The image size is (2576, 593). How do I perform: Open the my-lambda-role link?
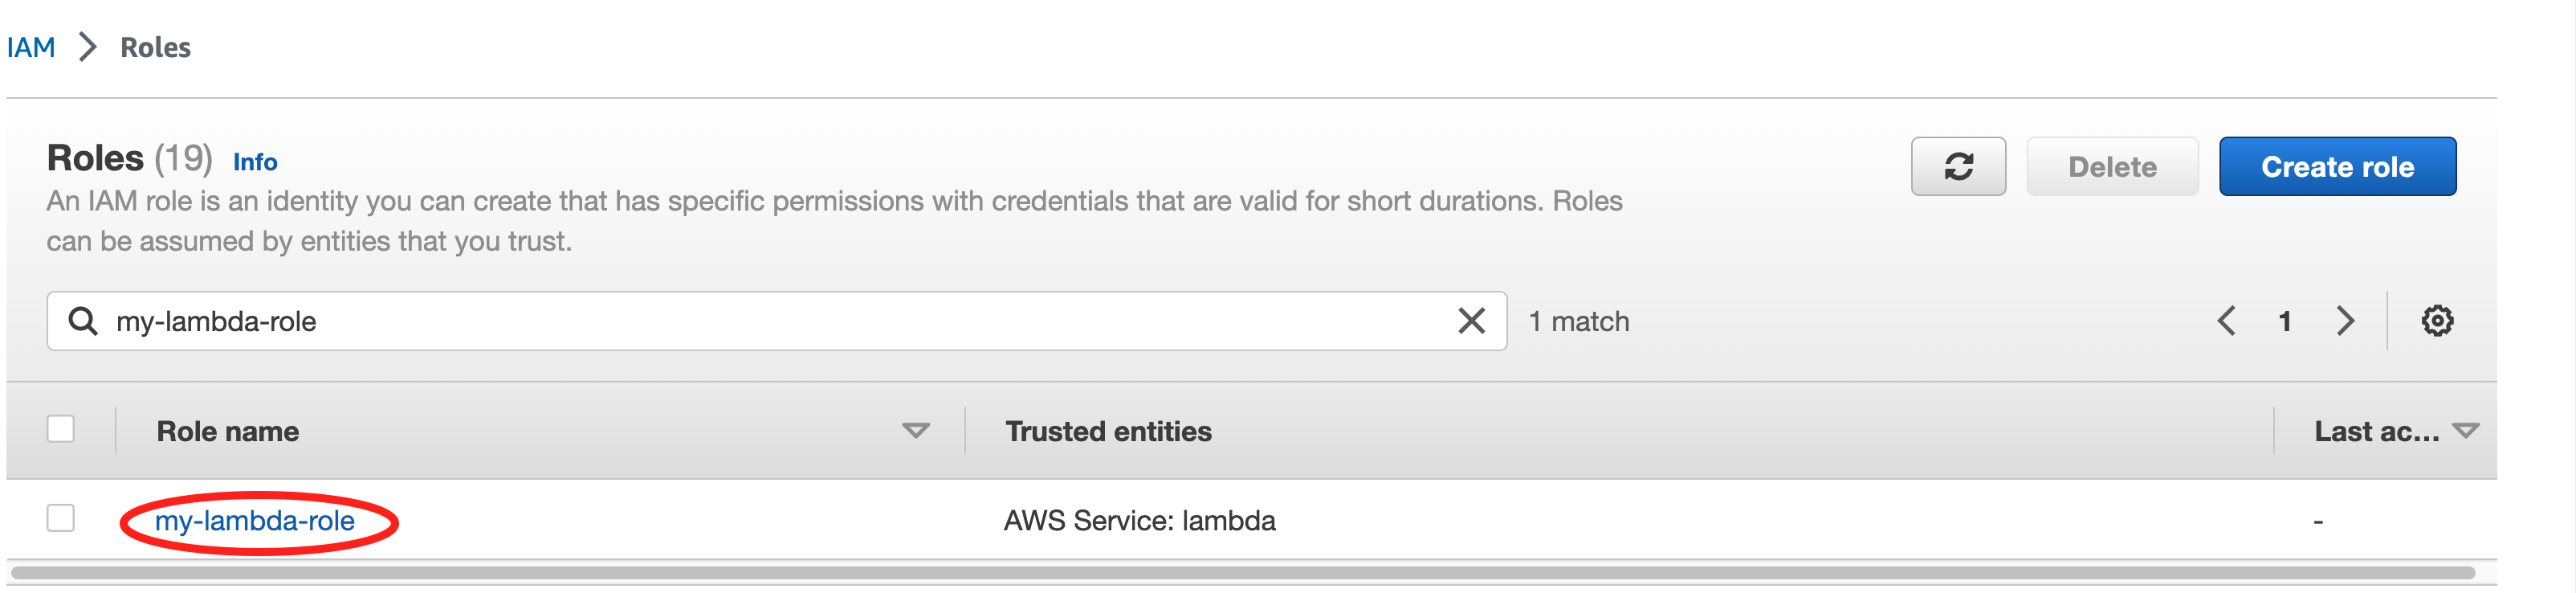click(255, 521)
